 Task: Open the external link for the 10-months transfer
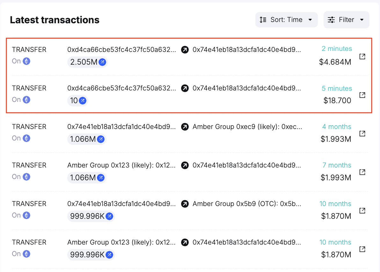[x=362, y=211]
